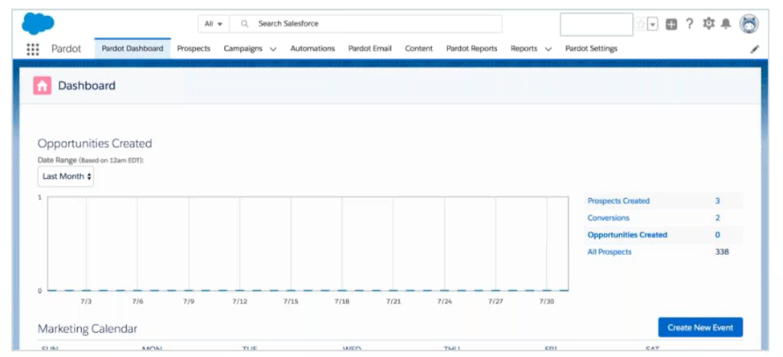Viewport: 783px width, 357px height.
Task: Expand the Reports tab chevron
Action: (x=549, y=49)
